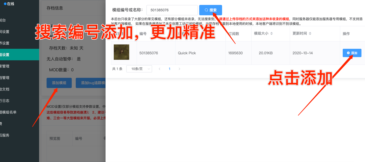Open the 问题模组名单 sidebar item
Screen dimensions: 365x162
pyautogui.click(x=8, y=112)
